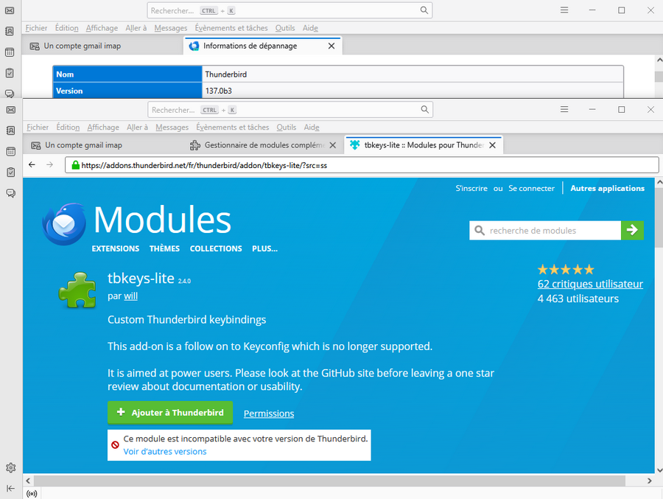Viewport: 663px width, 499px height.
Task: Open Address Book icon in front window sidebar
Action: [10, 130]
